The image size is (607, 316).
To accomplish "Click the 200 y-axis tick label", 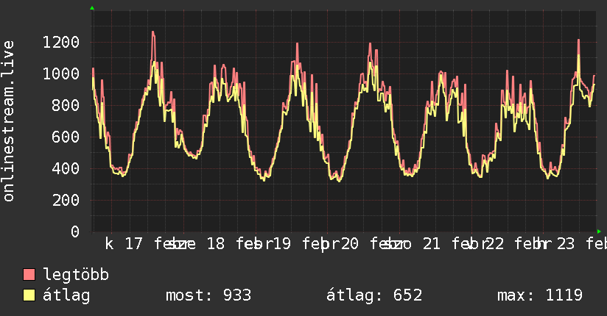I will coord(65,200).
